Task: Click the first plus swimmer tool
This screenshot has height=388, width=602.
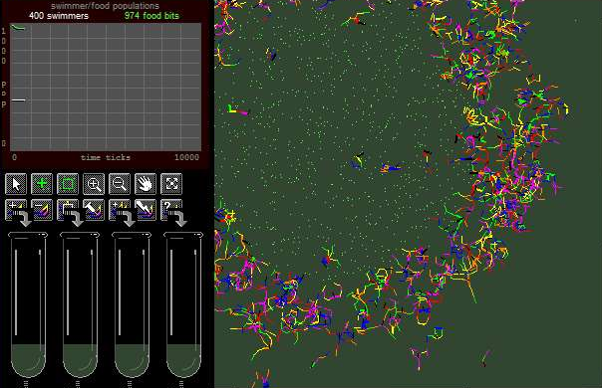Action: (x=16, y=210)
